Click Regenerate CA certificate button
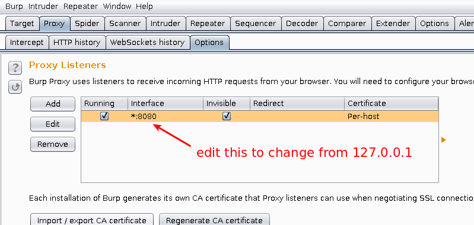474x225 pixels. click(214, 220)
